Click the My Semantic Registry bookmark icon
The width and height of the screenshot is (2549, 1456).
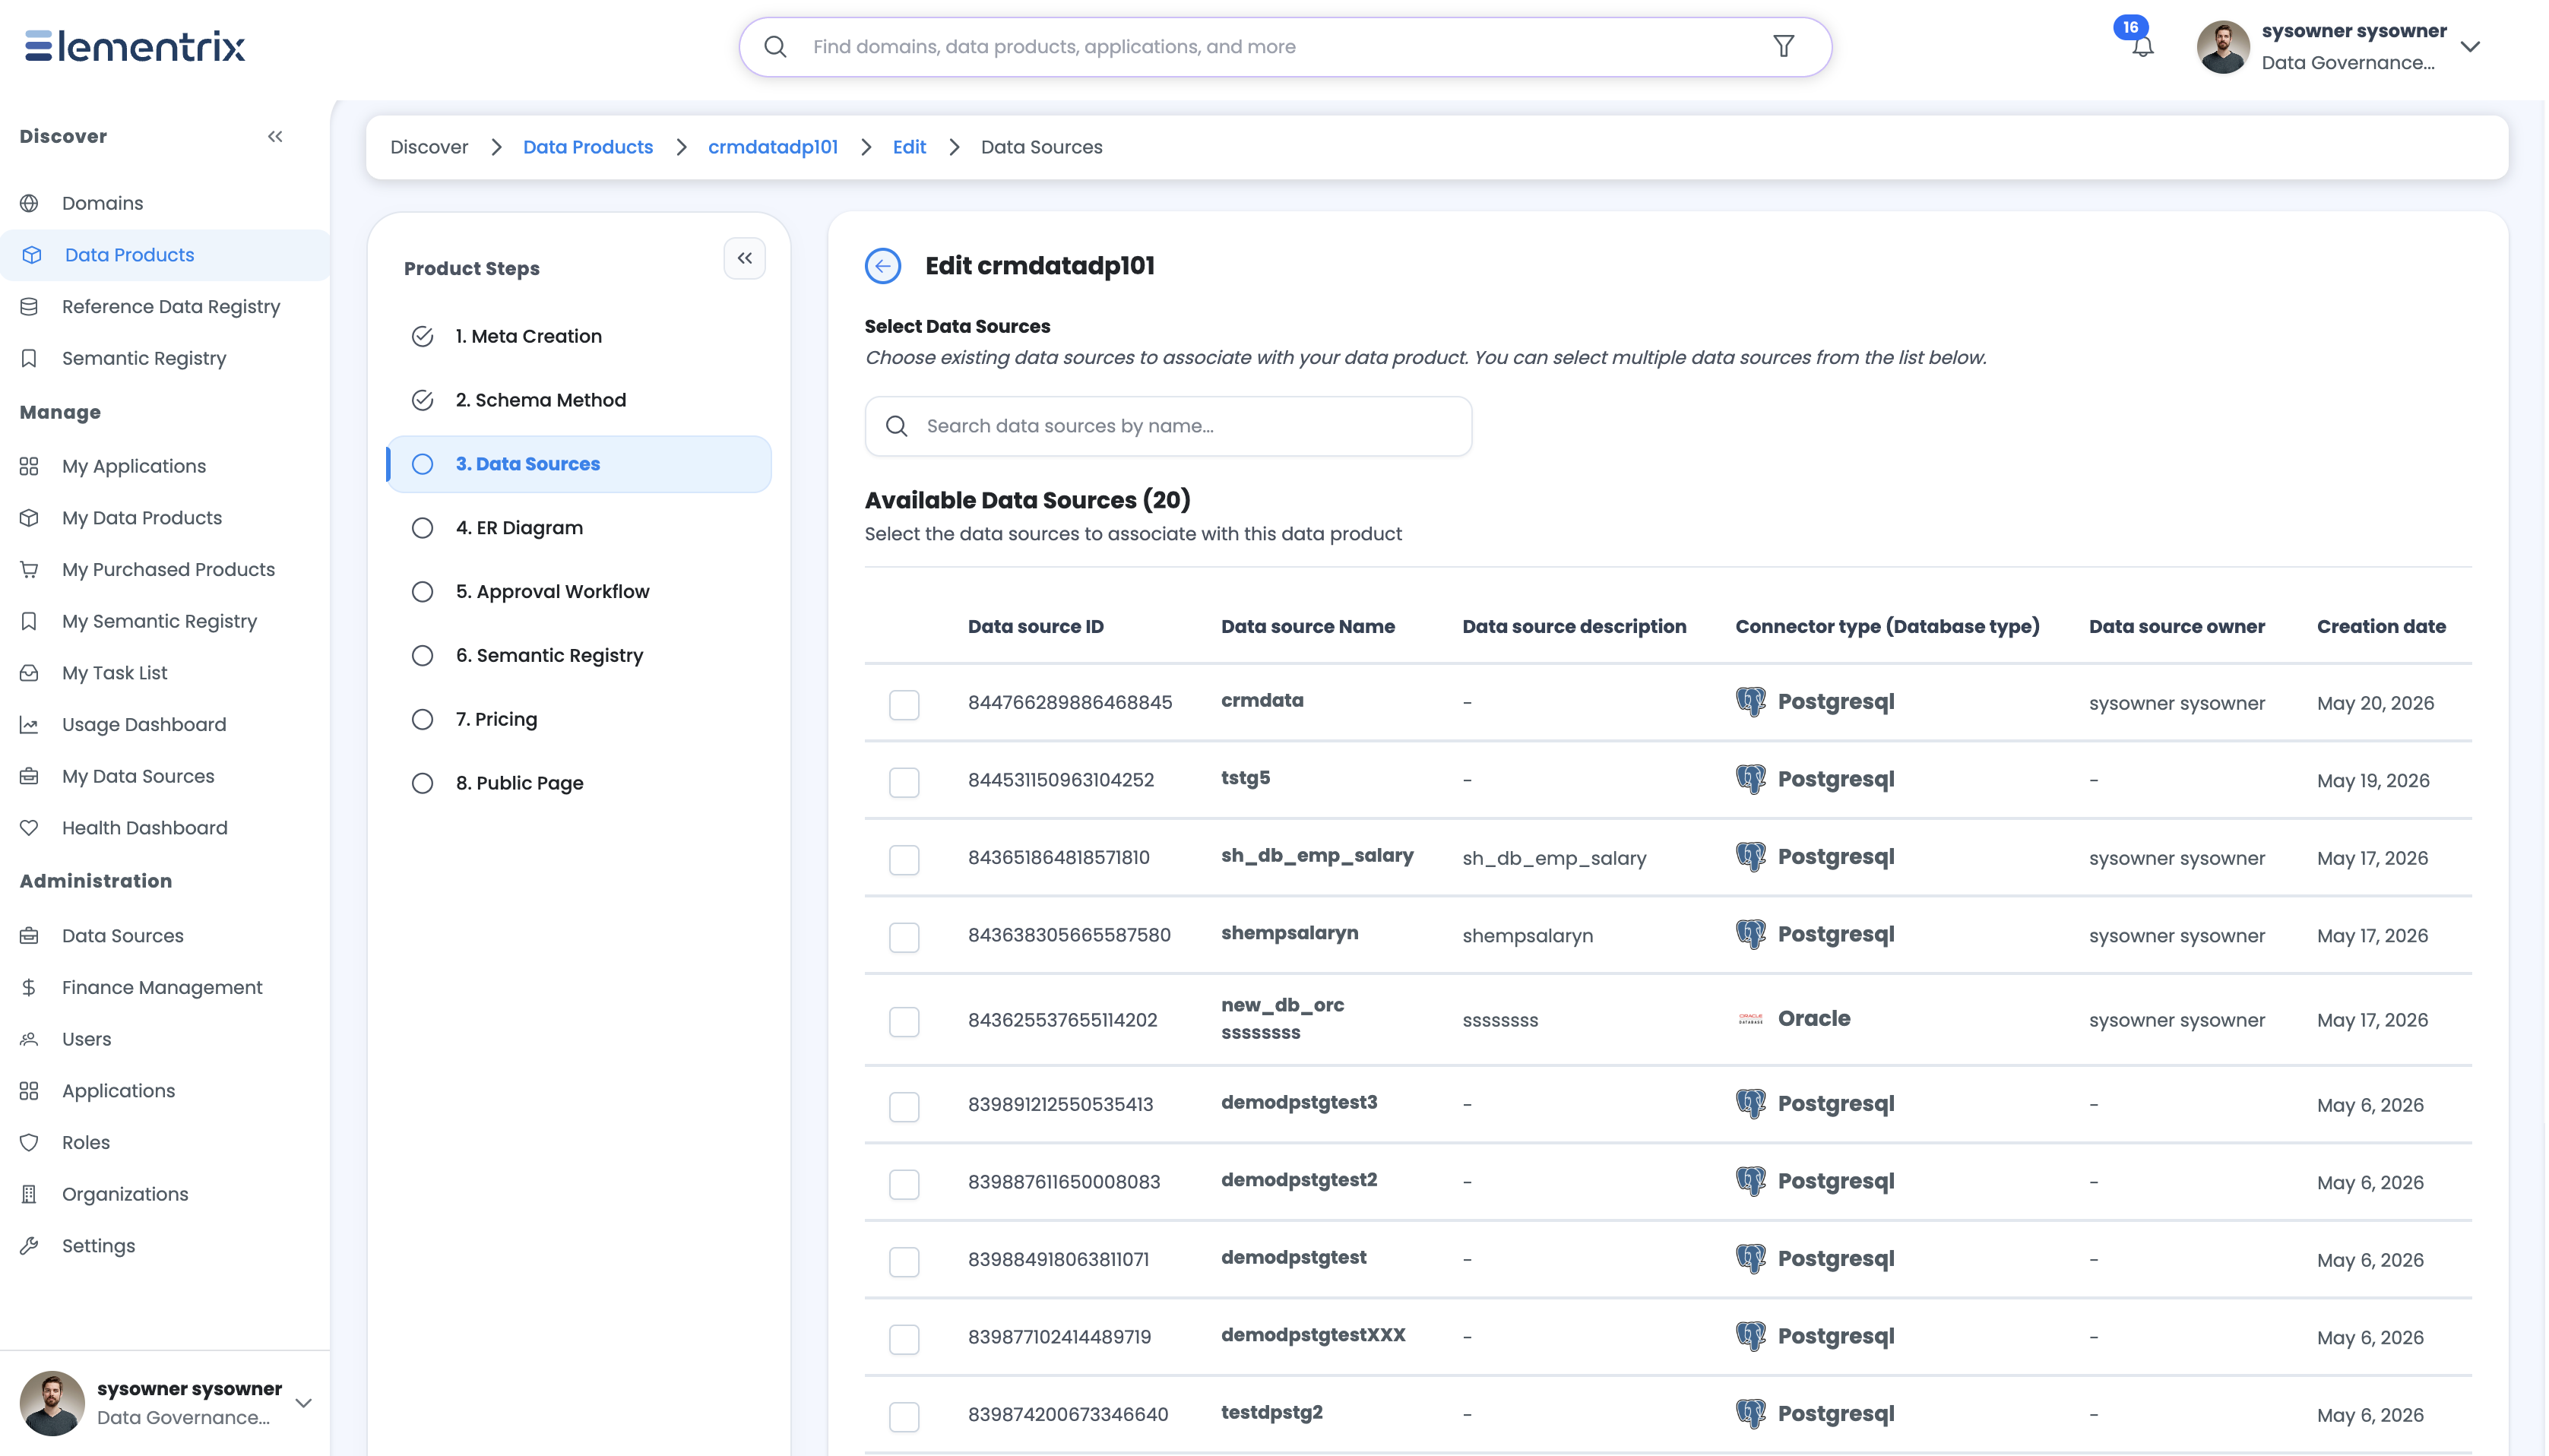29,621
